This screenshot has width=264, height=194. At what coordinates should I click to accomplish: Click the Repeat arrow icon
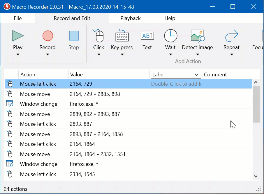pyautogui.click(x=231, y=36)
